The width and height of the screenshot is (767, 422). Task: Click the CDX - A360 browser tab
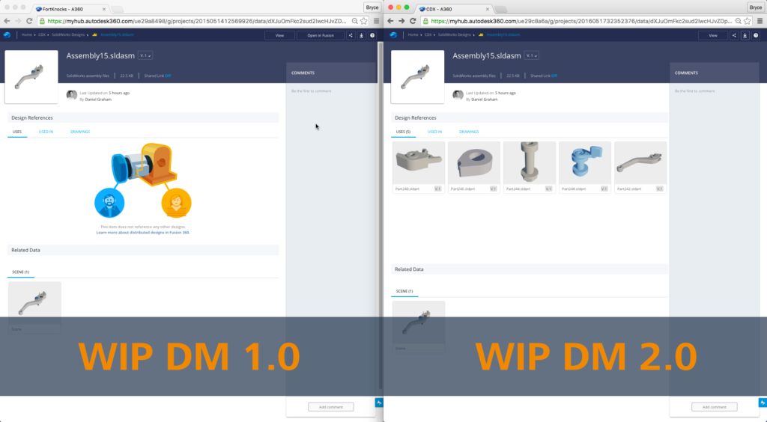pos(453,9)
